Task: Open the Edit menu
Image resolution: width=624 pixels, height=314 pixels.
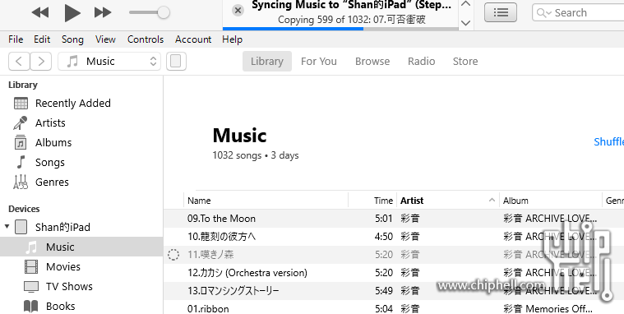Action: (42, 39)
